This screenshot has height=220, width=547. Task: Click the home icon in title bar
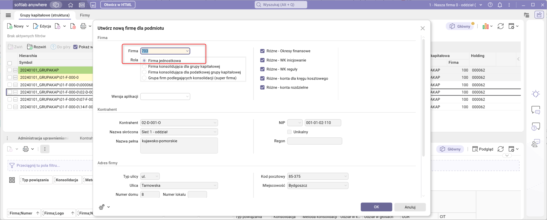(70, 5)
